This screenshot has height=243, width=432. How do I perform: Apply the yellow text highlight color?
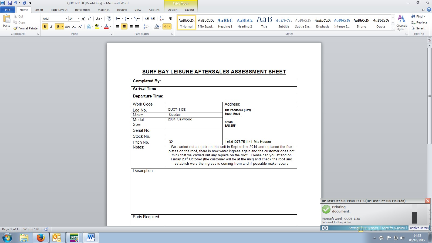(x=97, y=26)
